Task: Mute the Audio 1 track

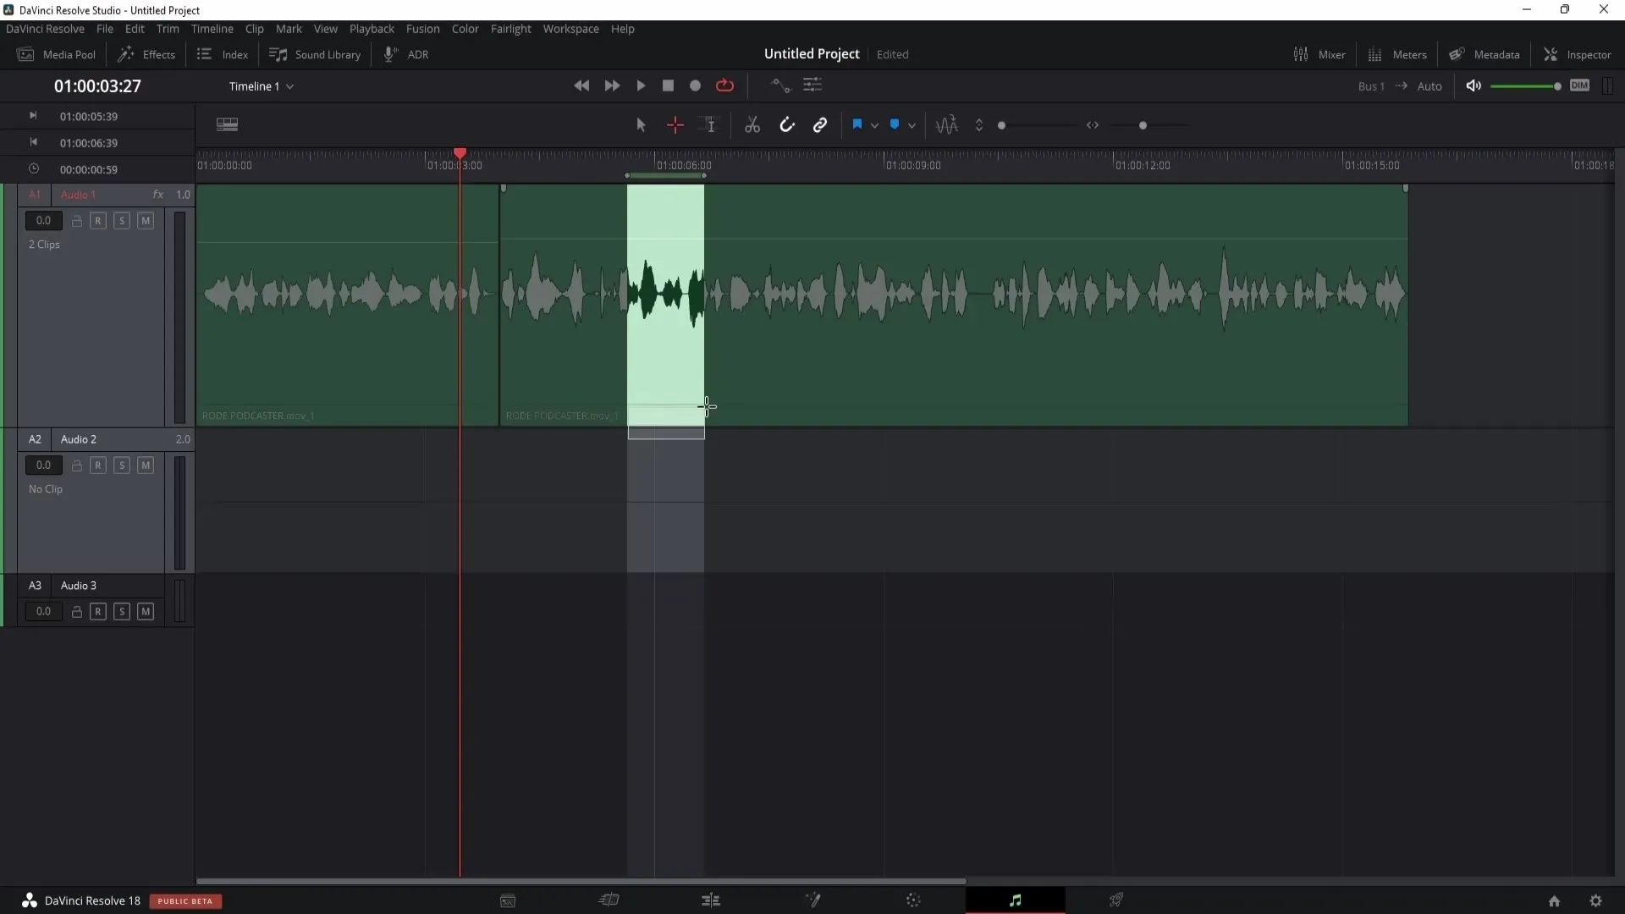Action: pyautogui.click(x=146, y=221)
